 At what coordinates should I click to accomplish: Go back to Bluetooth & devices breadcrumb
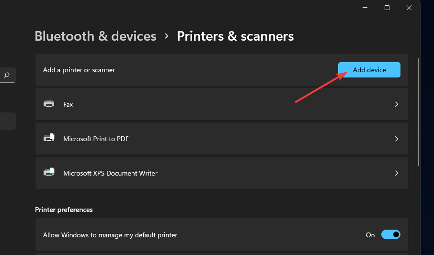(x=96, y=36)
